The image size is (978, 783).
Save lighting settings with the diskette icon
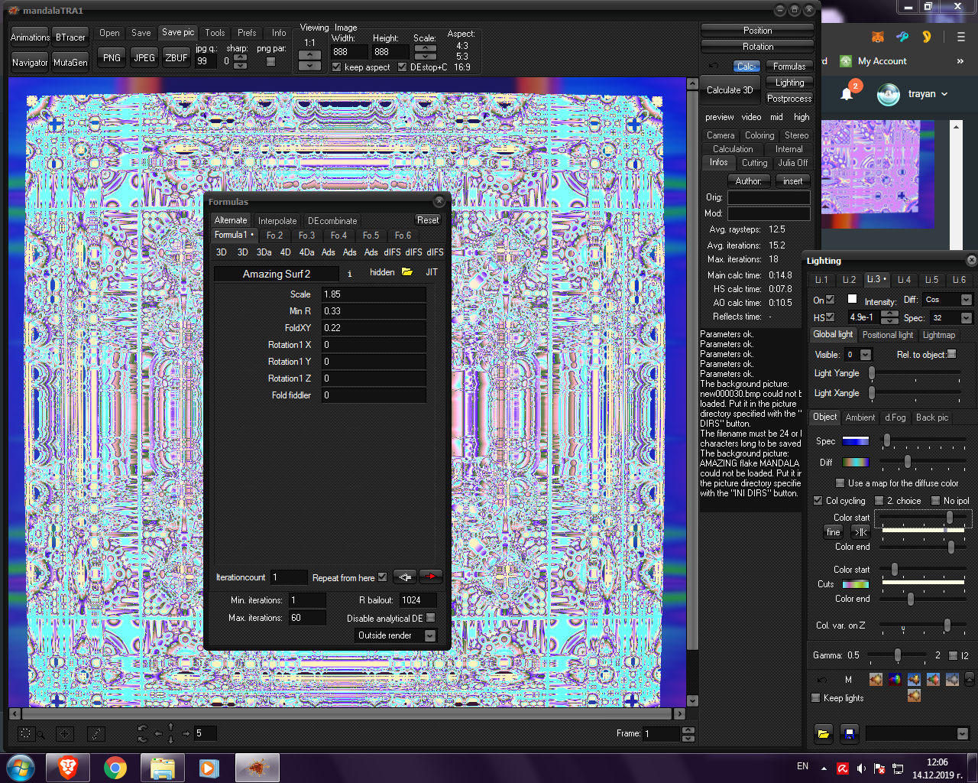pyautogui.click(x=848, y=733)
